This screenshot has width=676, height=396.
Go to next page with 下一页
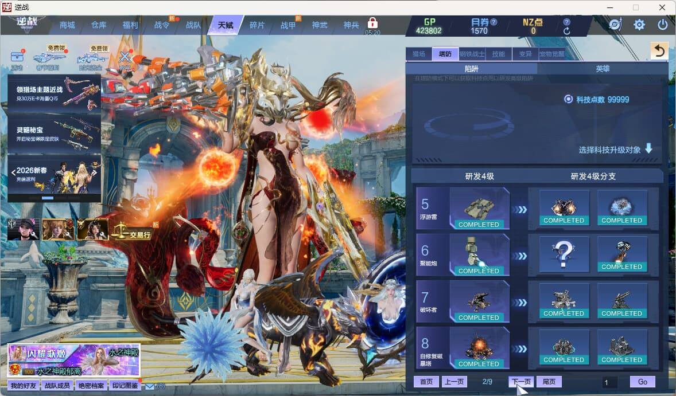[x=521, y=382]
